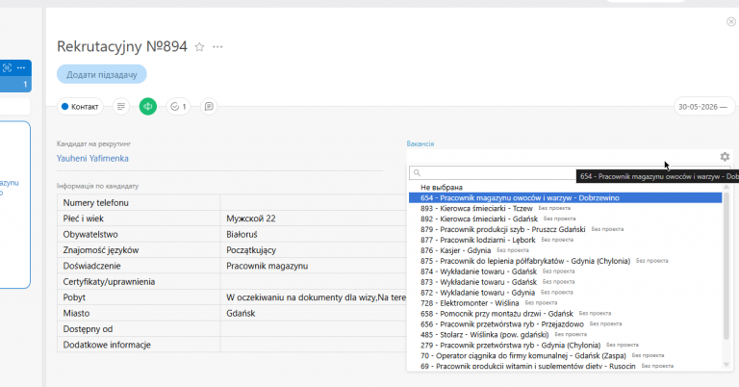739x387 pixels.
Task: Click the Мужской 22 cell
Action: pos(251,219)
